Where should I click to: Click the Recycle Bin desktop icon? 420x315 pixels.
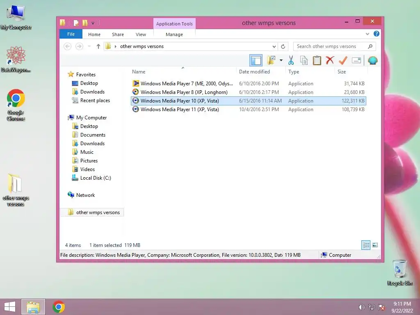click(400, 273)
